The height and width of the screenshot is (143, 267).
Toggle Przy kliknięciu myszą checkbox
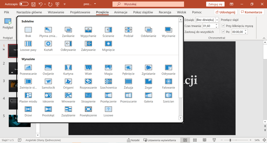pos(223,26)
